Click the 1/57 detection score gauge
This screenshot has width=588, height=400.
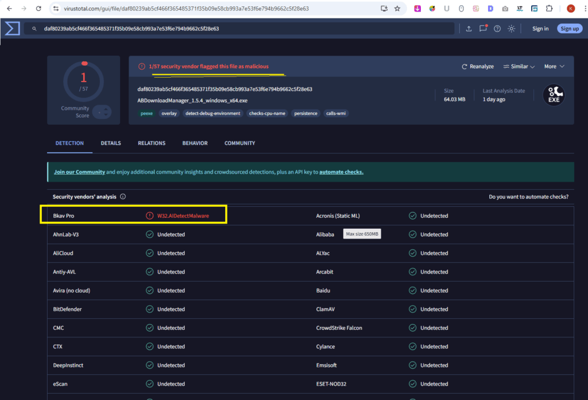point(84,82)
